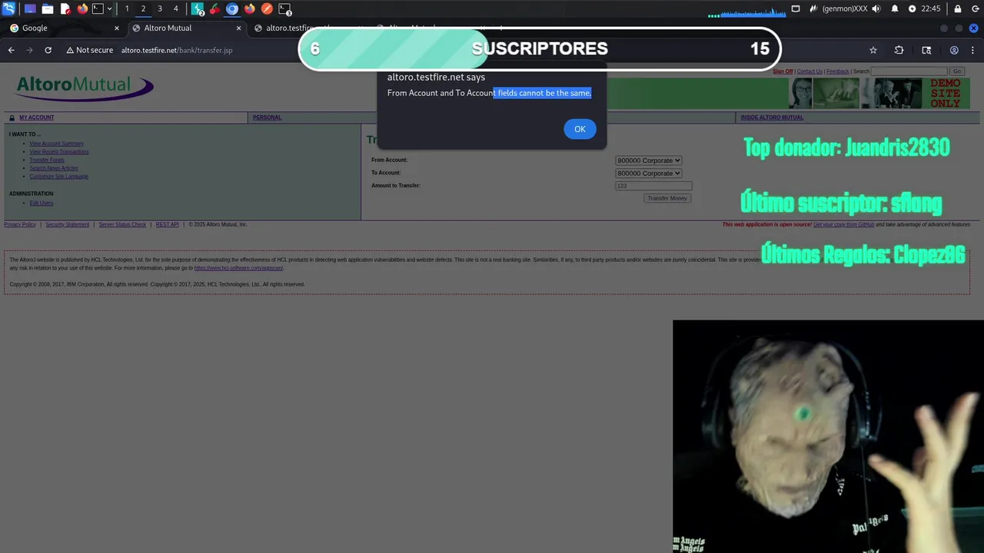Open the INSIDE ALTORO MUTUAL tab
984x553 pixels.
tap(772, 118)
